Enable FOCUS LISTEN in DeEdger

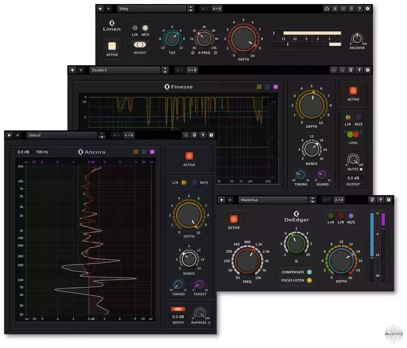(309, 280)
